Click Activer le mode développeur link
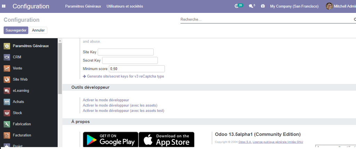 (106, 100)
